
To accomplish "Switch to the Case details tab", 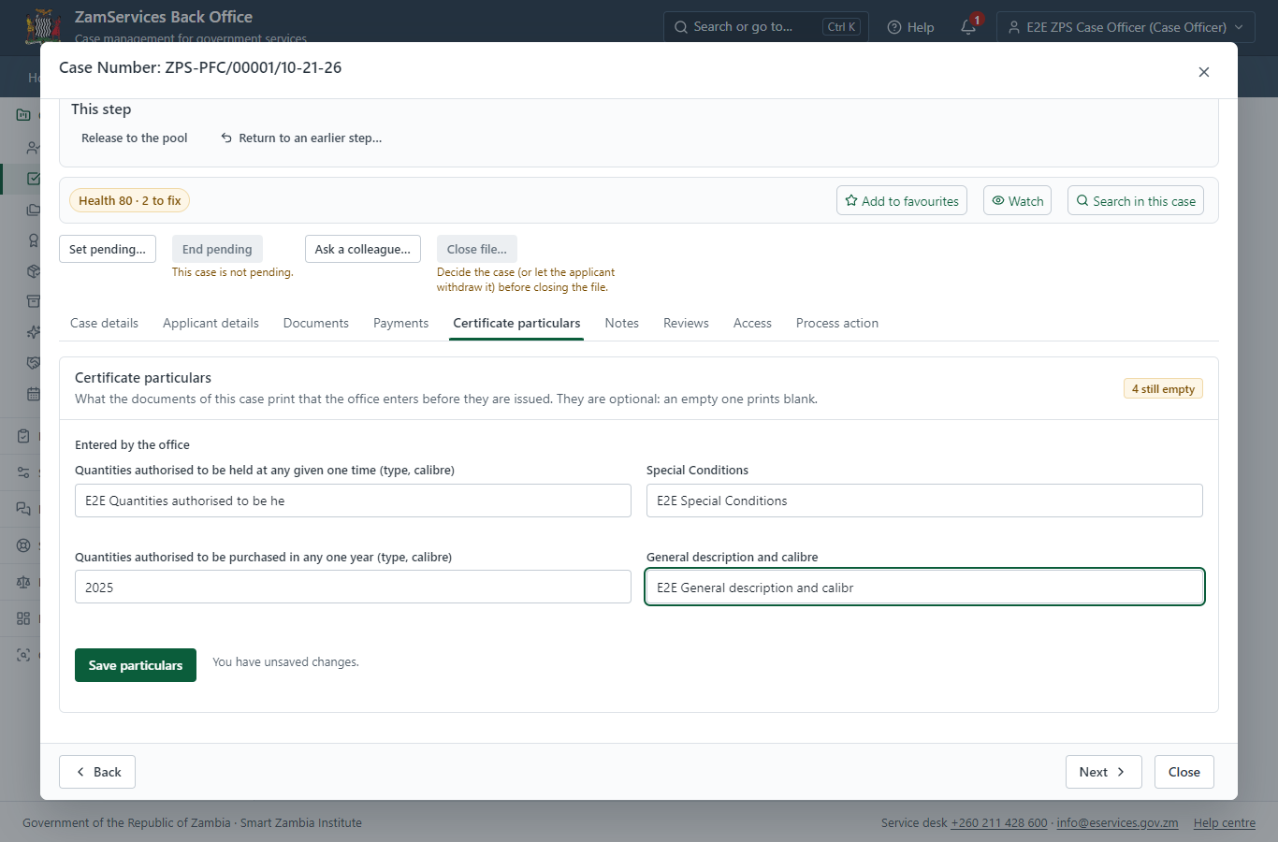I will [104, 323].
